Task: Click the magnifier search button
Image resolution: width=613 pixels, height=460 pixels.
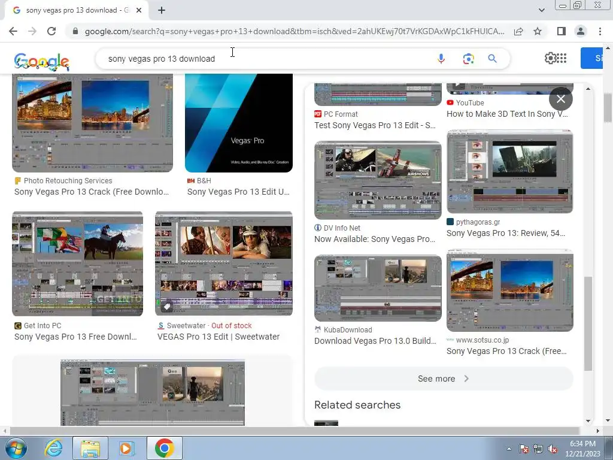Action: (492, 59)
